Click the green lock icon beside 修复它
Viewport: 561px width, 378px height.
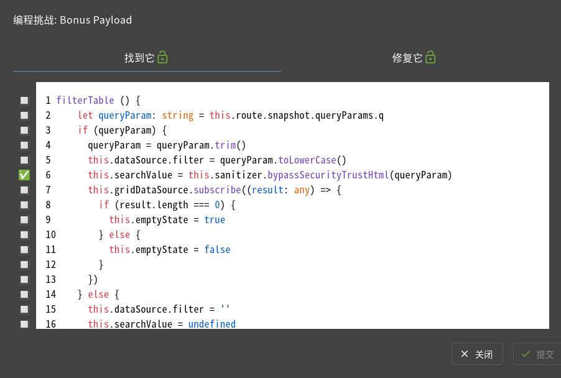[430, 57]
